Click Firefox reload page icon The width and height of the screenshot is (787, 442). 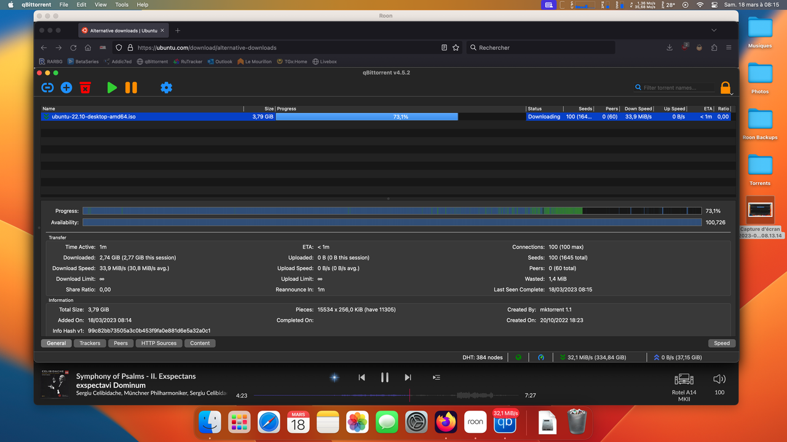73,47
